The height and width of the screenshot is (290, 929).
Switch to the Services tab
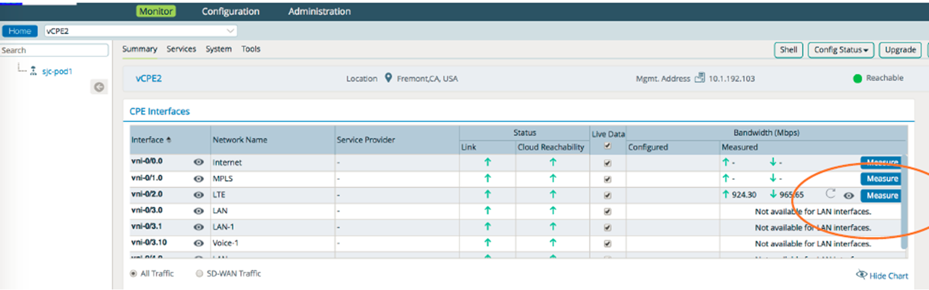pos(181,49)
